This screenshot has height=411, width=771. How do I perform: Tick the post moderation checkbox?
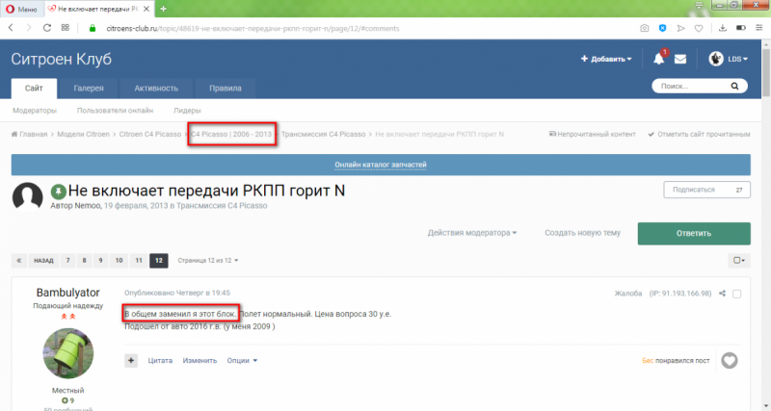click(x=737, y=293)
